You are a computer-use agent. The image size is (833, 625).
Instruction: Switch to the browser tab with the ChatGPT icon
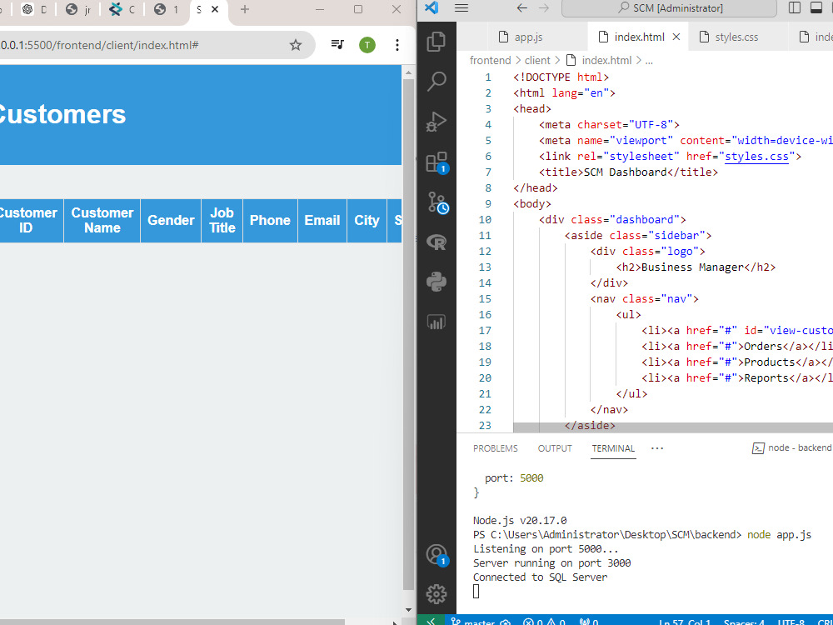tap(34, 9)
